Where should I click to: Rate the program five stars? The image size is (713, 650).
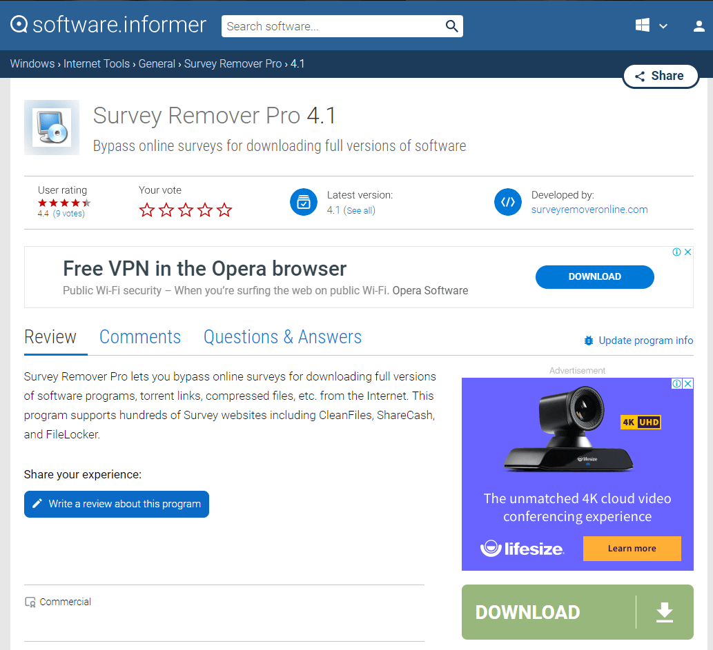pos(224,210)
